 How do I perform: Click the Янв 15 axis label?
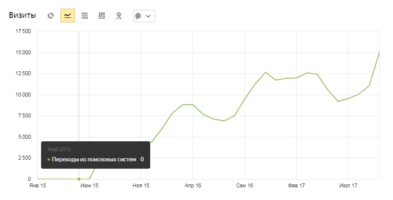[38, 186]
